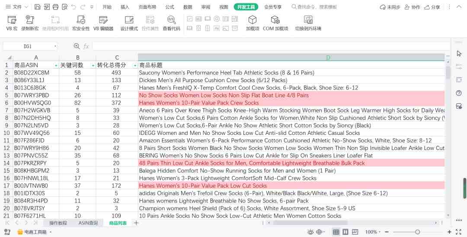Viewport: 467px width, 237px height.
Task: Click the select-all corner of the sheet
Action: point(9,58)
